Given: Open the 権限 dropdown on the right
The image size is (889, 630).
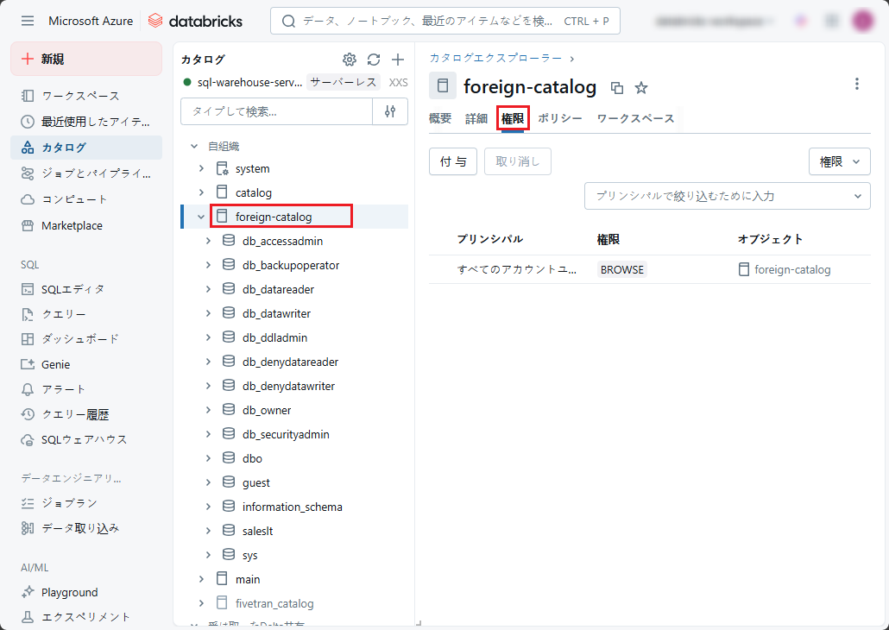Looking at the screenshot, I should (x=839, y=161).
